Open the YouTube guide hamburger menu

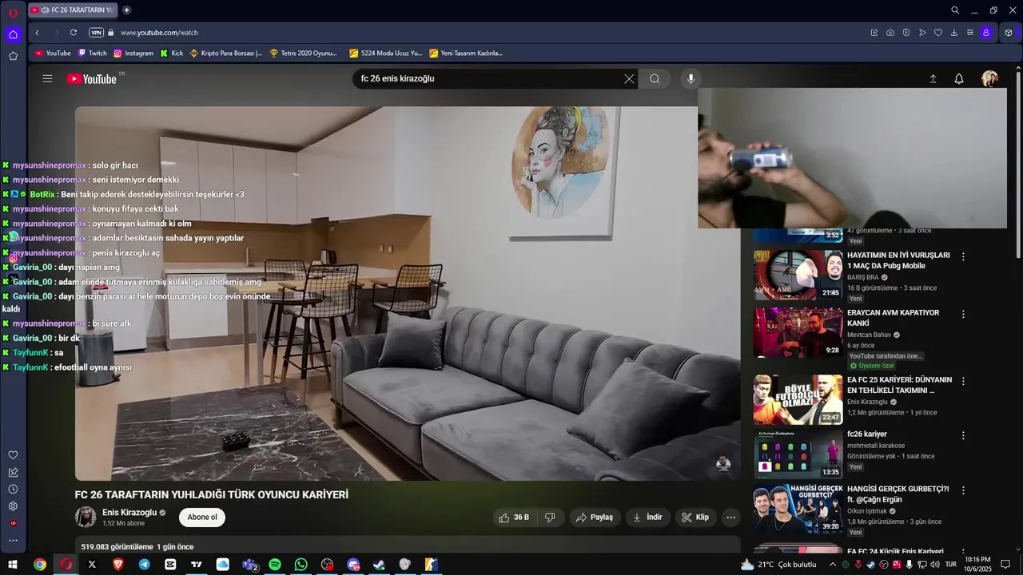(47, 78)
